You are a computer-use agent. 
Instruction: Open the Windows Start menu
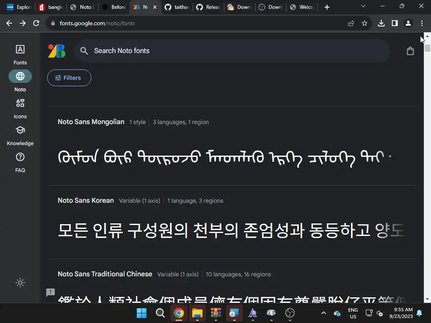pyautogui.click(x=141, y=313)
